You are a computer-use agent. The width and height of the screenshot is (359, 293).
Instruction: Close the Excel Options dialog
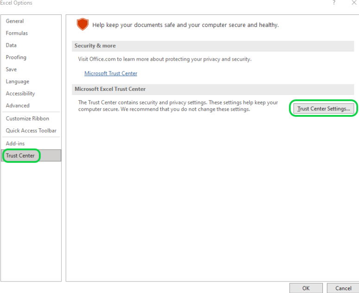[354, 3]
